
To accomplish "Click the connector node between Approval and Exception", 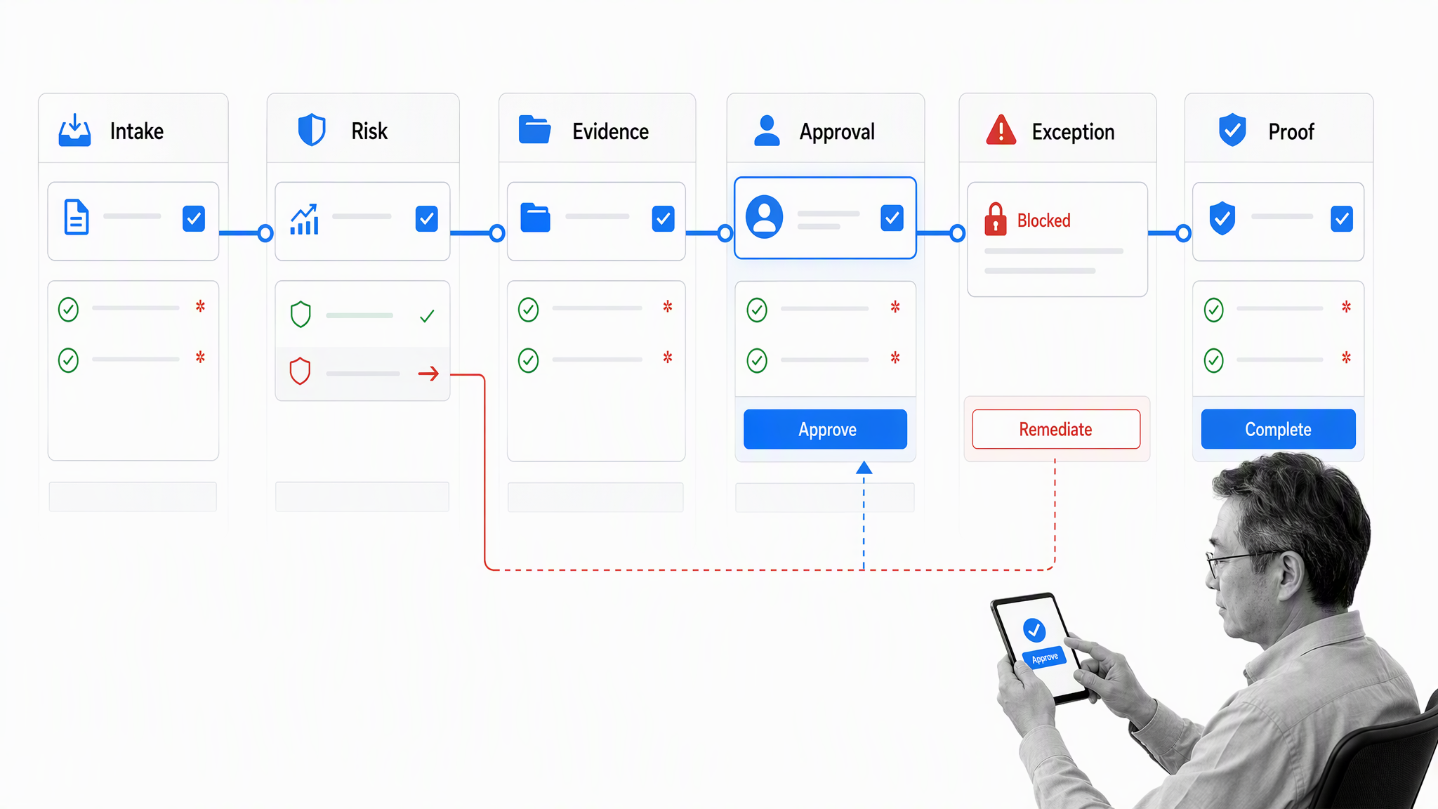I will [957, 233].
